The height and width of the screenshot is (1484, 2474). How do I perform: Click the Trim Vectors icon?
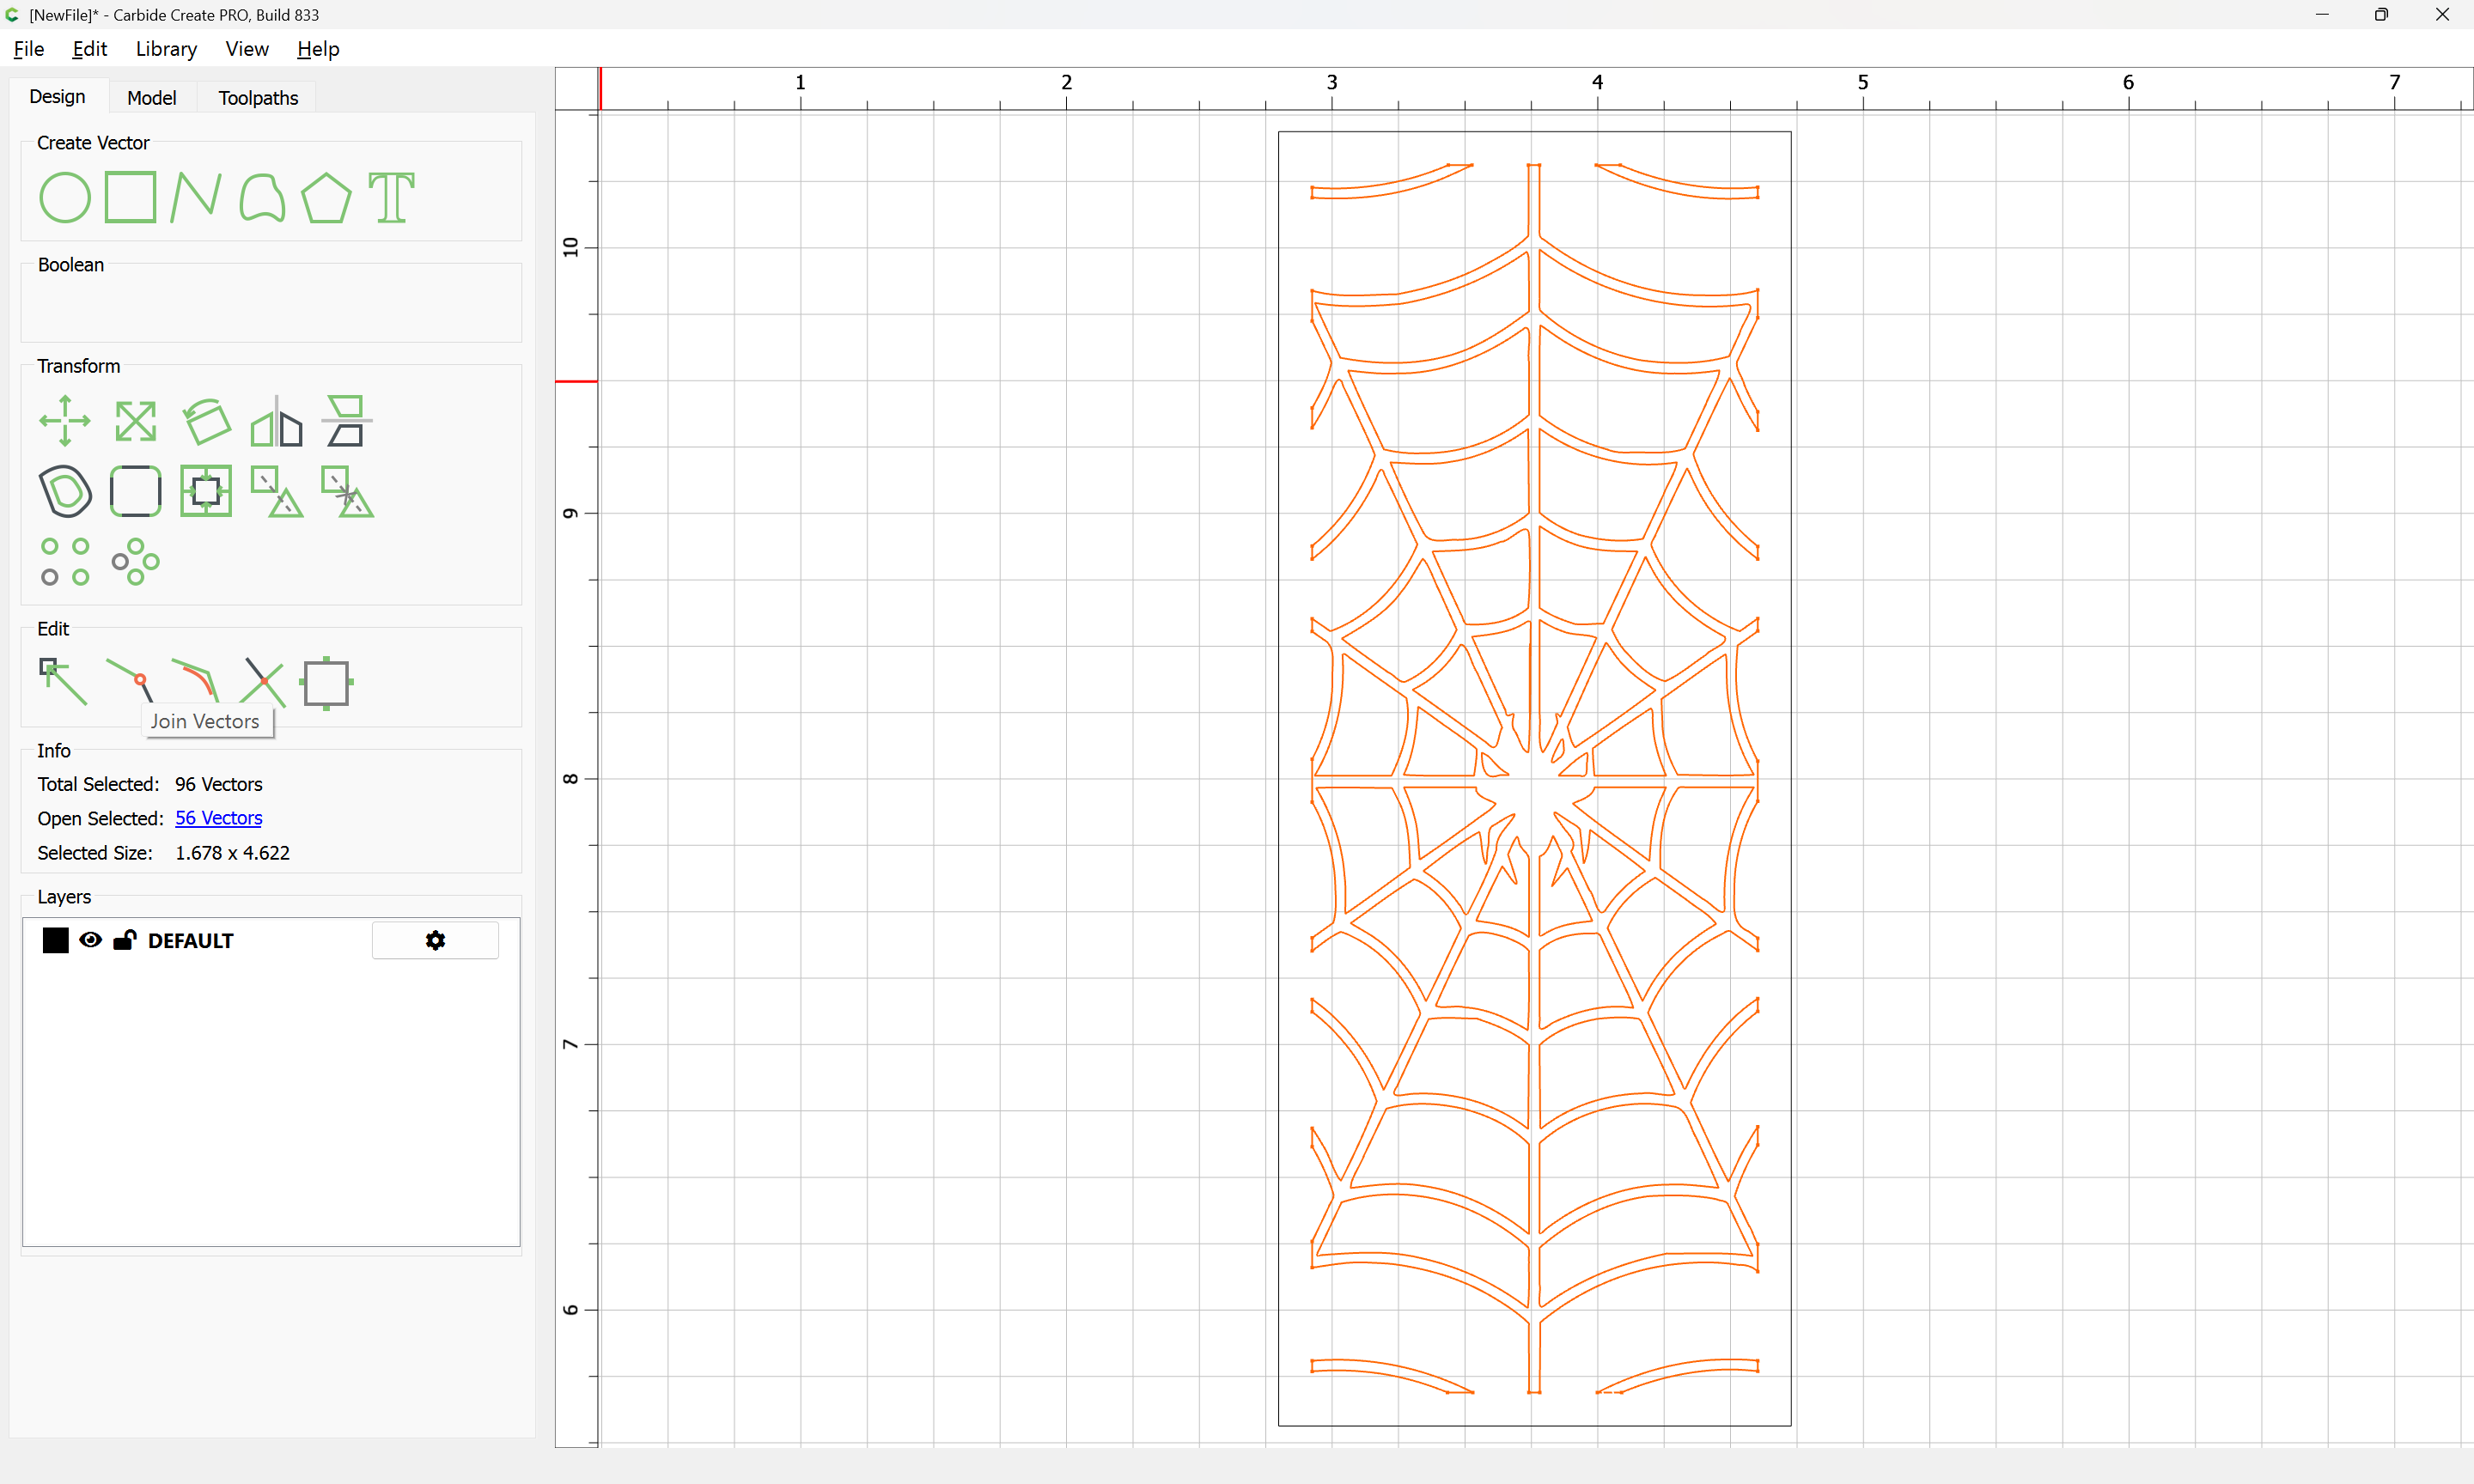coord(264,682)
